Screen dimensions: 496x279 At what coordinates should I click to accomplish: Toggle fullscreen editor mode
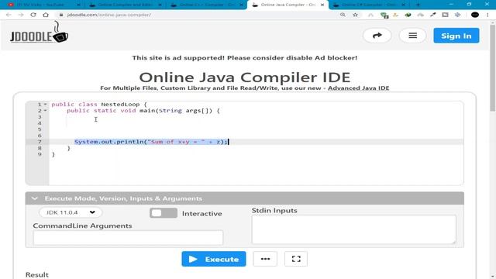coord(296,259)
